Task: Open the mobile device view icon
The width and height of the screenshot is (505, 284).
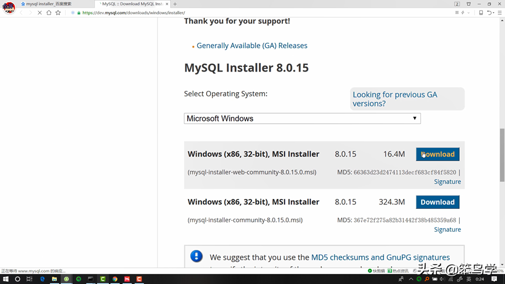Action: pyautogui.click(x=481, y=12)
